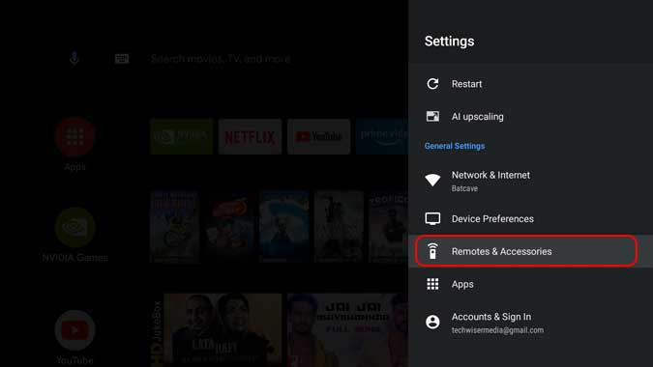Open the second NVIDIA Games row poster
653x367 pixels.
click(x=229, y=227)
